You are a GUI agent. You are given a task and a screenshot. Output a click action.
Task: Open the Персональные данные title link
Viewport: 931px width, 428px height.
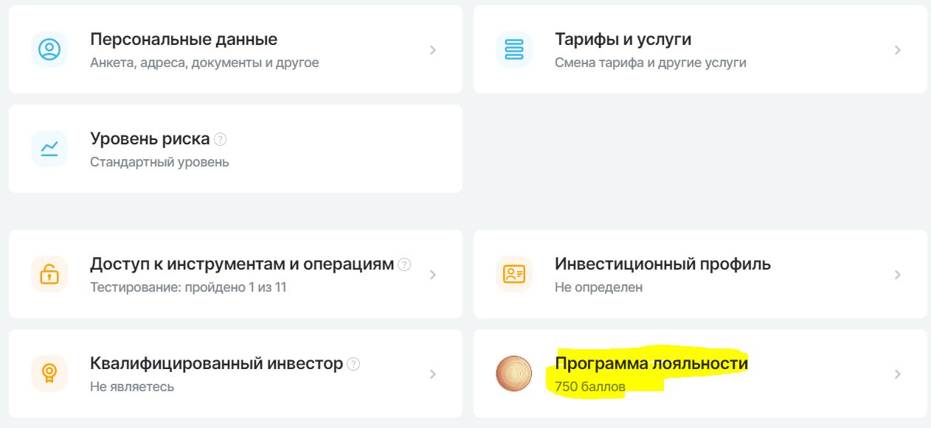(184, 39)
